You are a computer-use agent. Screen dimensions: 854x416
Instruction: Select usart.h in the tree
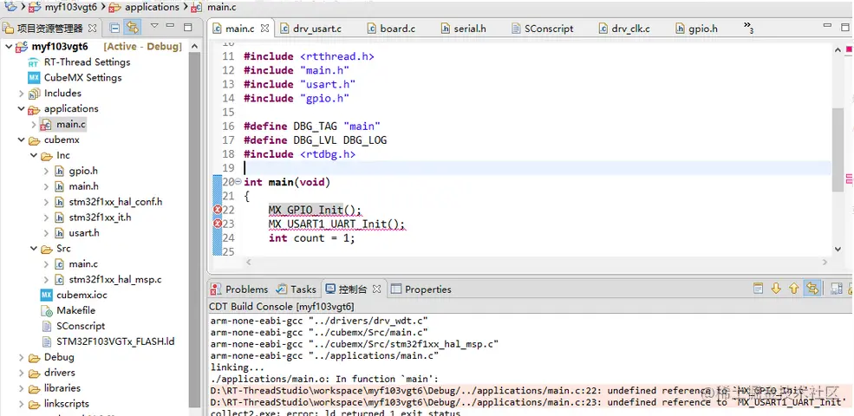click(x=84, y=233)
